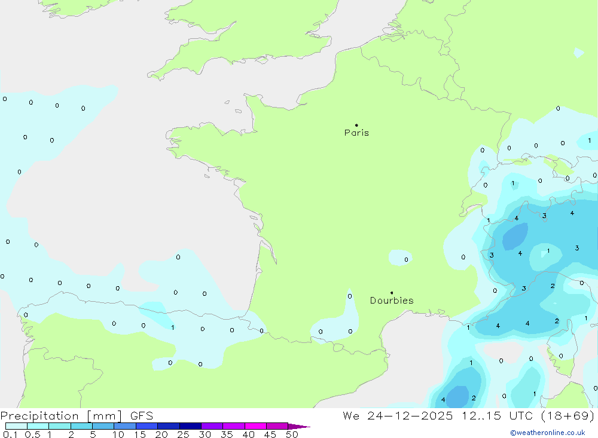598x438 pixels.
Task: Pick the legend swatch between 10 and 15
Action: point(125,426)
